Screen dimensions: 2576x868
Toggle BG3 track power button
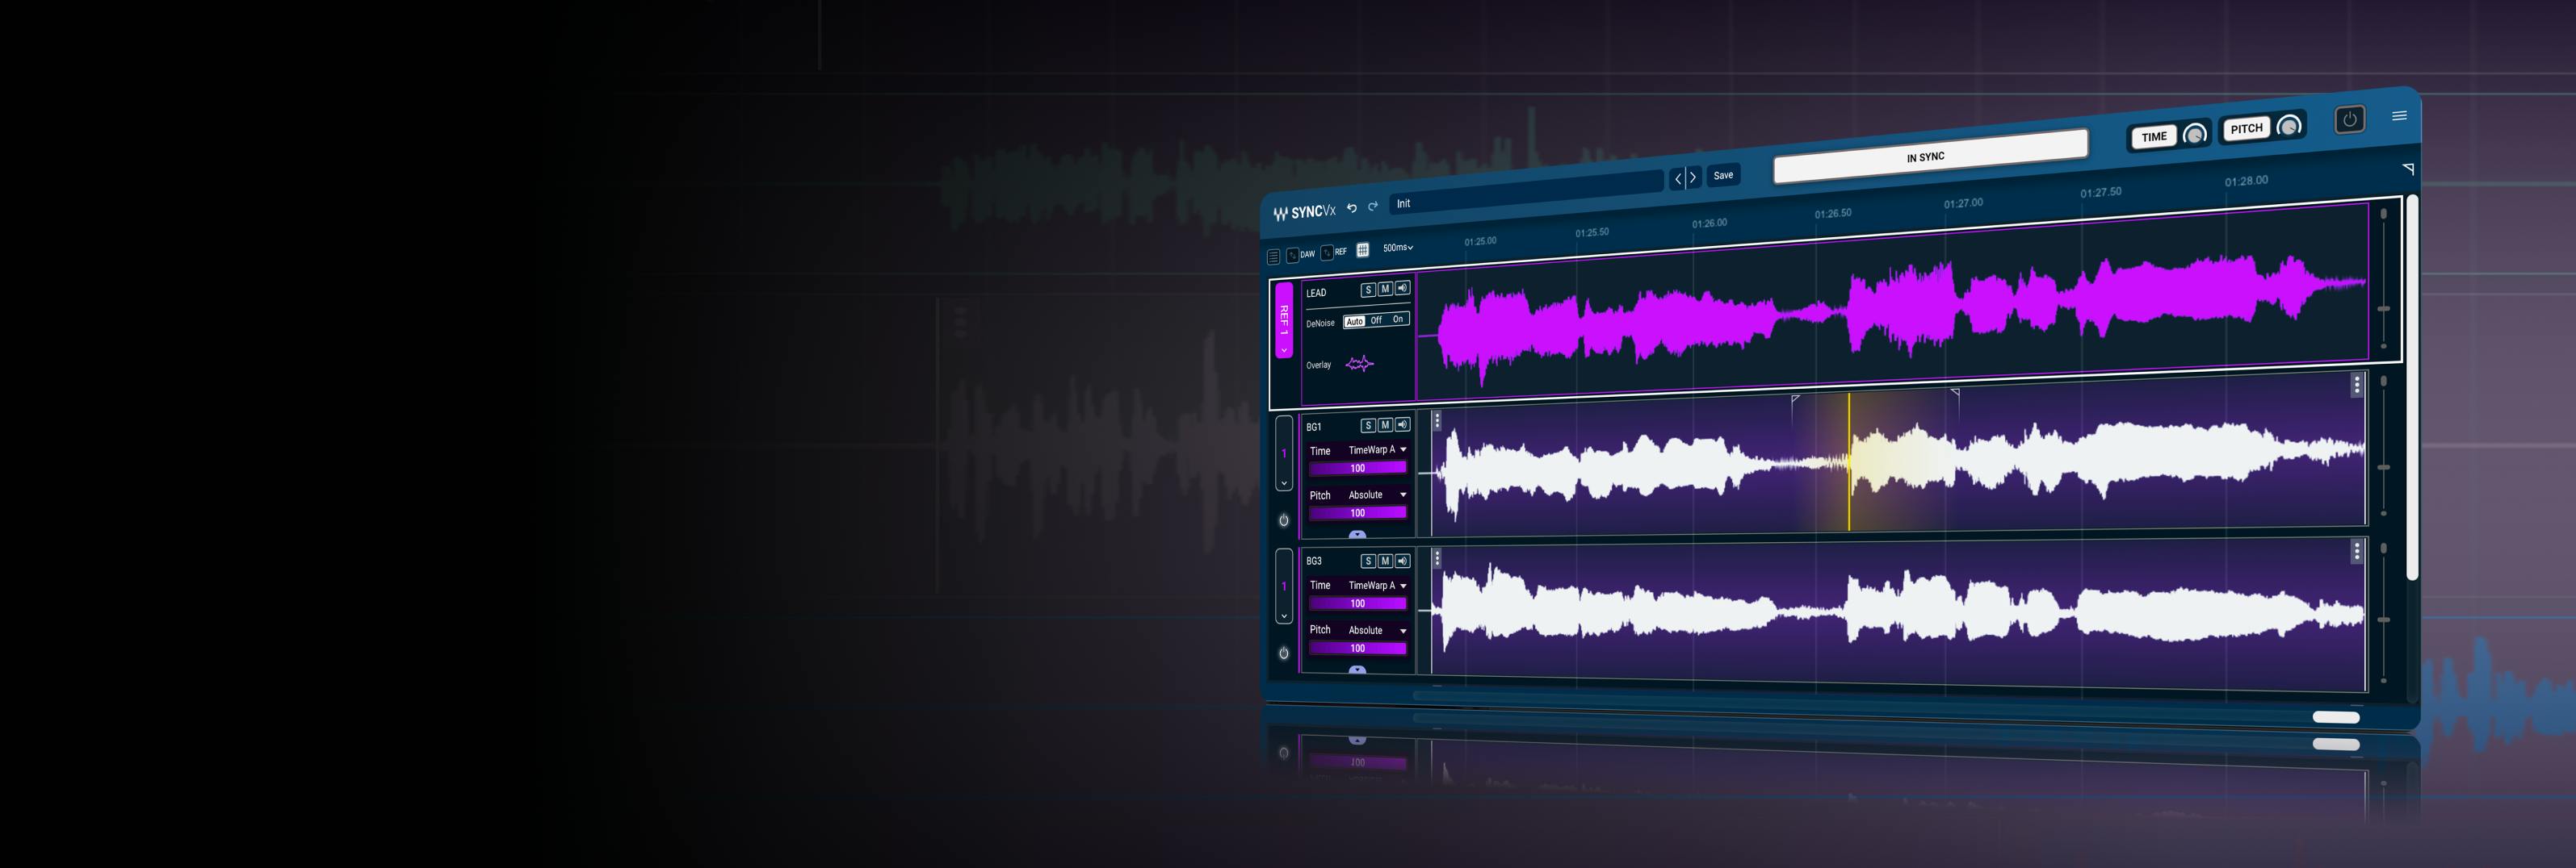(x=1284, y=653)
